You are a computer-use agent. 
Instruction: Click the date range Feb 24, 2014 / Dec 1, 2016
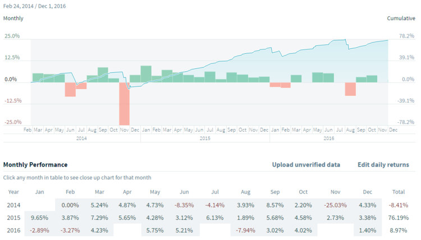point(34,6)
